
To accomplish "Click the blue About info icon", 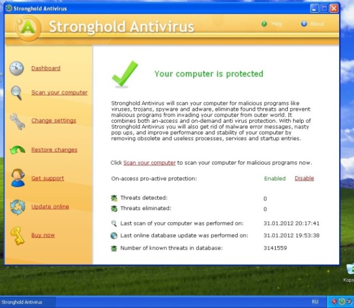I will (x=304, y=24).
